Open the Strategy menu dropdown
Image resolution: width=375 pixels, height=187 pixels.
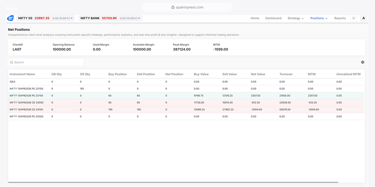(296, 18)
